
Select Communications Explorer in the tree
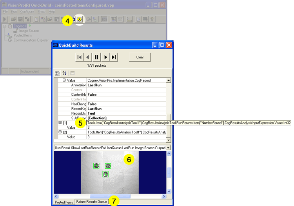click(x=31, y=40)
